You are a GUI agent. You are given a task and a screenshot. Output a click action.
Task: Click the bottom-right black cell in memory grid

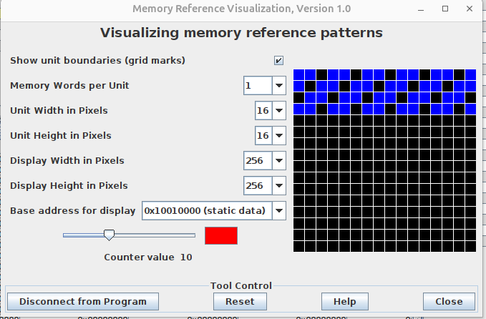pos(470,245)
